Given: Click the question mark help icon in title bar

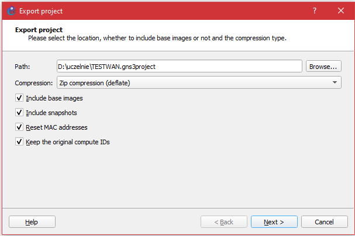Looking at the screenshot, I should tap(314, 11).
